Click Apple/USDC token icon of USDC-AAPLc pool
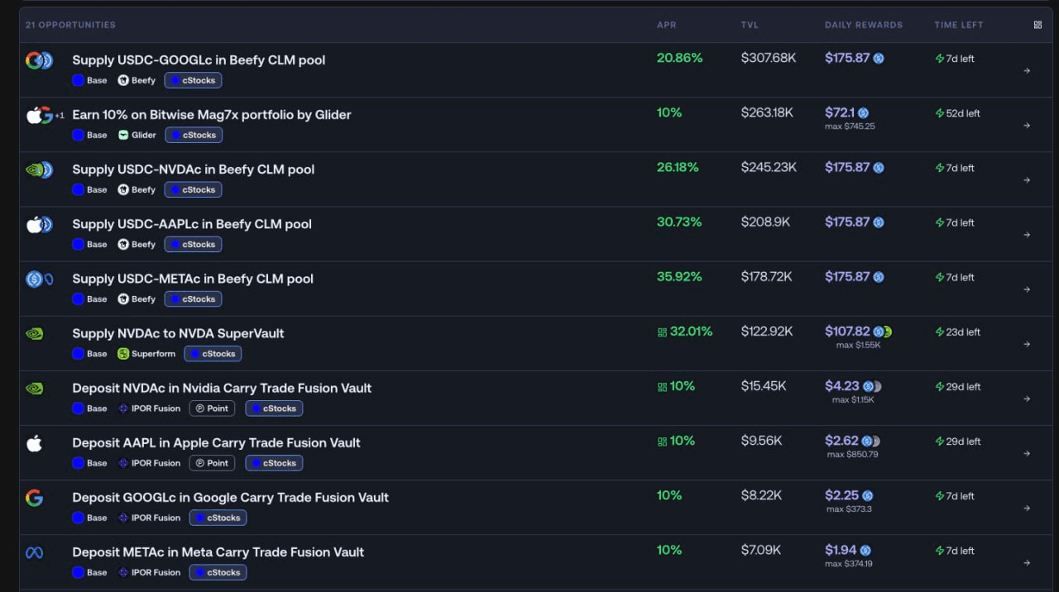Screen dimensions: 1059x592 [39, 224]
